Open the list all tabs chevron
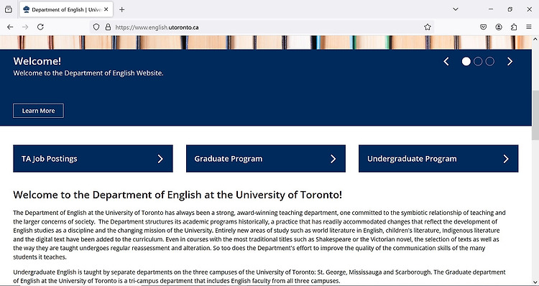 pyautogui.click(x=456, y=9)
